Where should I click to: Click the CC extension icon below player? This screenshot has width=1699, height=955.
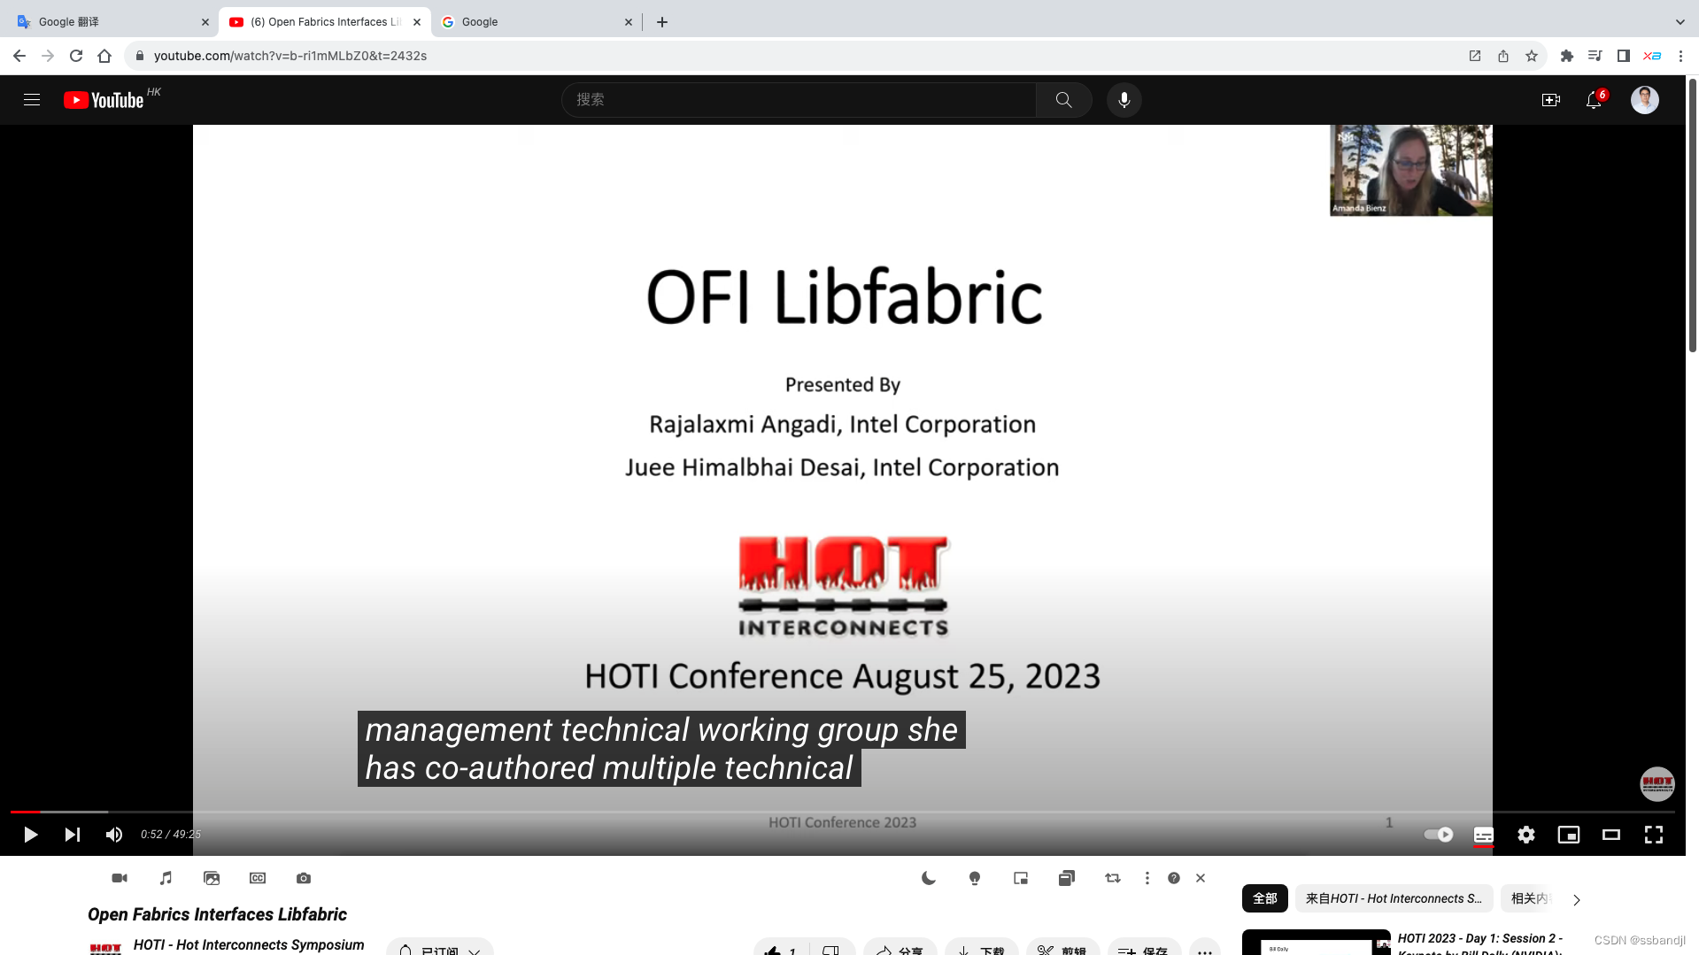258,878
